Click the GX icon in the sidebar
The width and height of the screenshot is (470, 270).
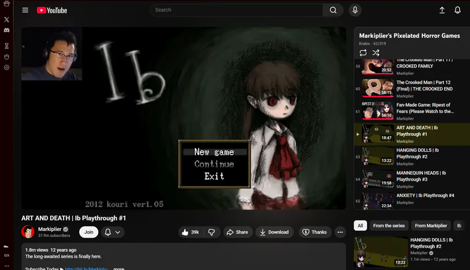pyautogui.click(x=7, y=255)
